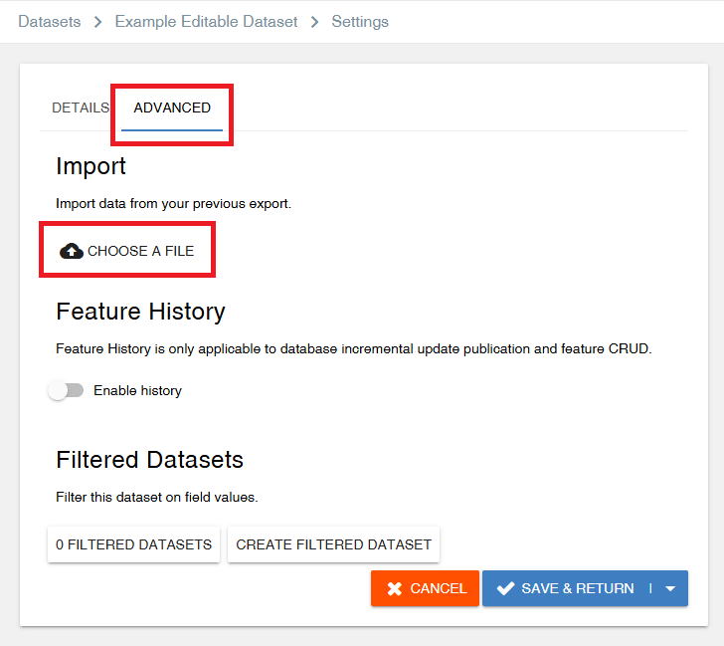Open the 0 Filtered Datasets list
This screenshot has width=724, height=646.
(134, 544)
